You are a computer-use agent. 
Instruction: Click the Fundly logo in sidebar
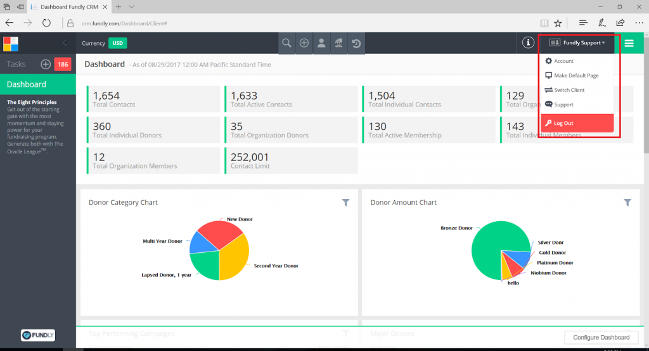click(x=38, y=335)
